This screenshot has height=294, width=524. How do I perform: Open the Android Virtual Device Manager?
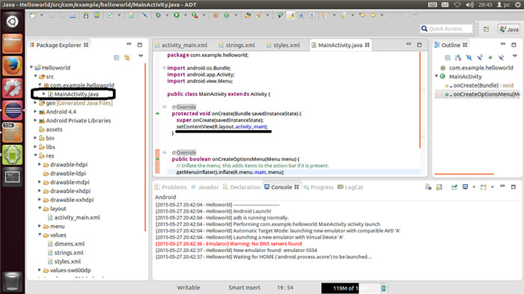(x=97, y=16)
